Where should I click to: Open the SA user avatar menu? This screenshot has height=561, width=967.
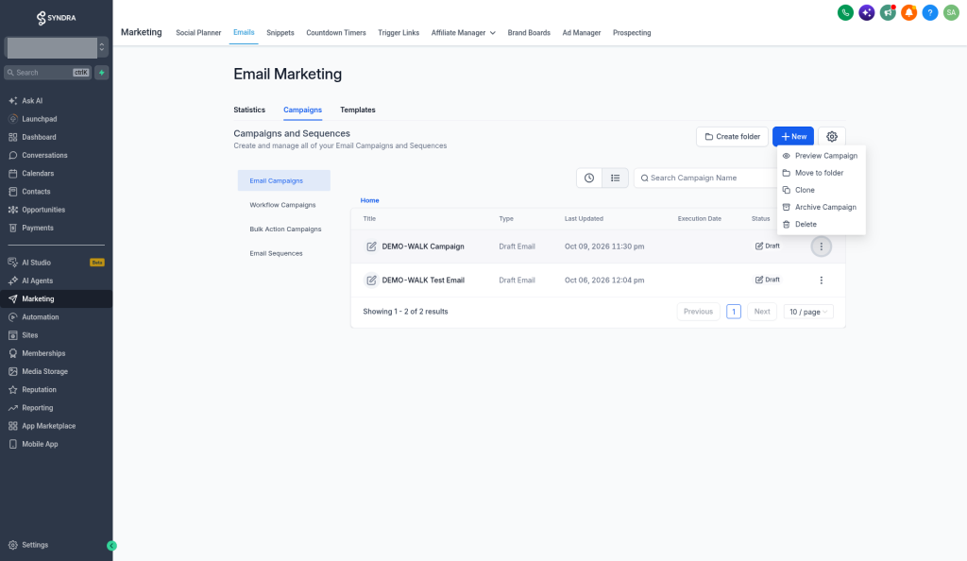click(951, 12)
